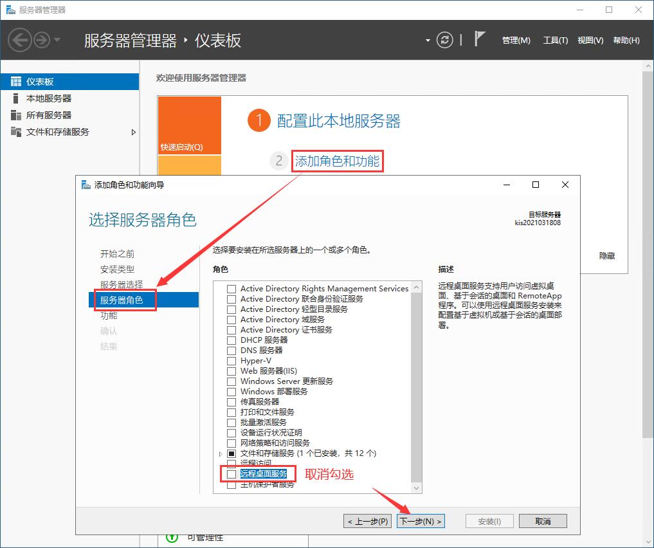Check Active Directory 证书服务 role

point(232,330)
